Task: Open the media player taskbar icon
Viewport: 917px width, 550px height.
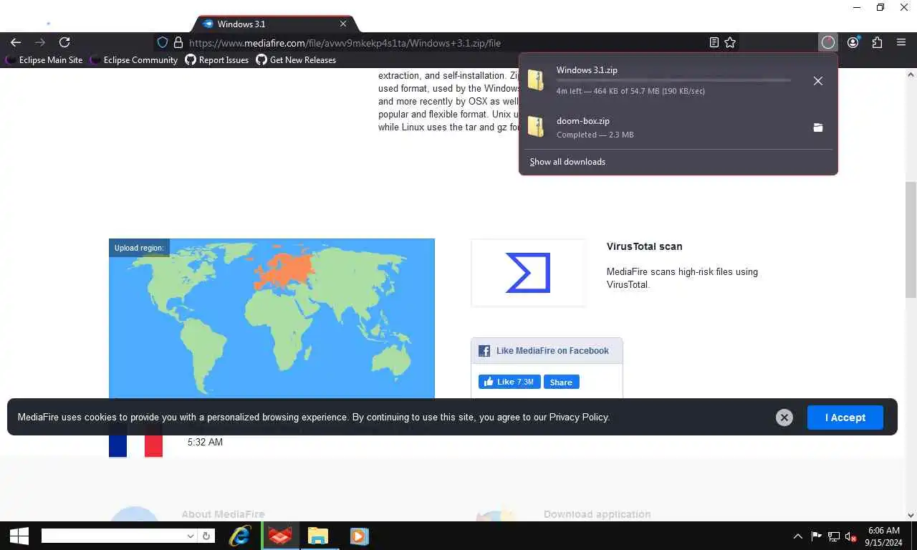Action: (x=359, y=536)
